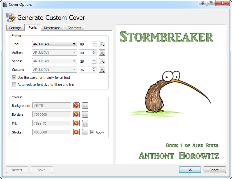This screenshot has width=232, height=179.
Task: Open the Series font family dropdown
Action: 55,61
